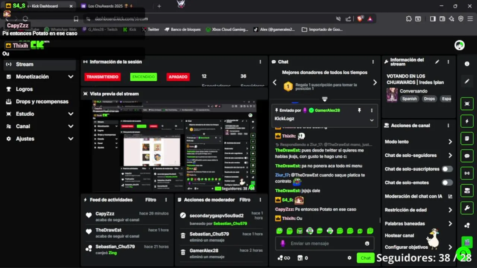Image resolution: width=477 pixels, height=268 pixels.
Task: Click the Brave shield icon in address bar
Action: pos(360,19)
